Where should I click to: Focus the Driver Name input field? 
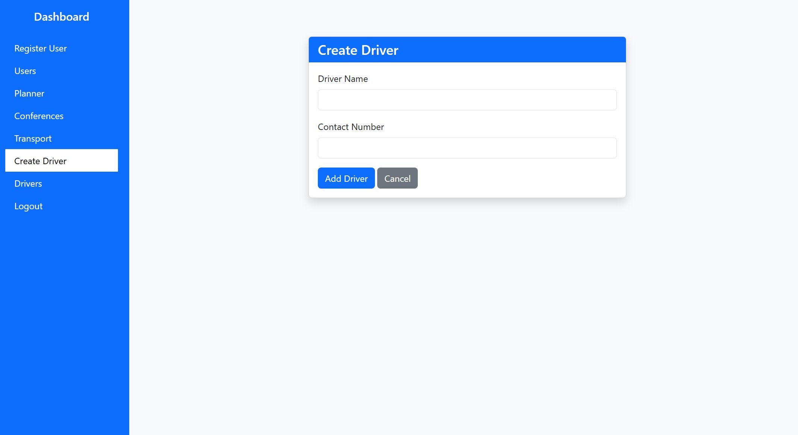(x=467, y=100)
